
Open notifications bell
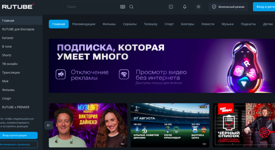click(x=184, y=7)
